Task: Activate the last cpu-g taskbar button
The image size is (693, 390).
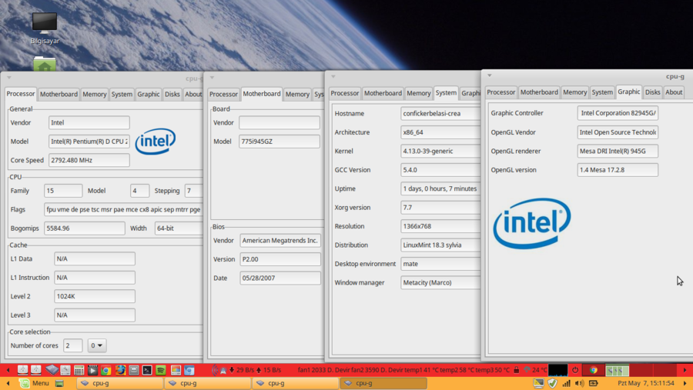Action: (383, 383)
